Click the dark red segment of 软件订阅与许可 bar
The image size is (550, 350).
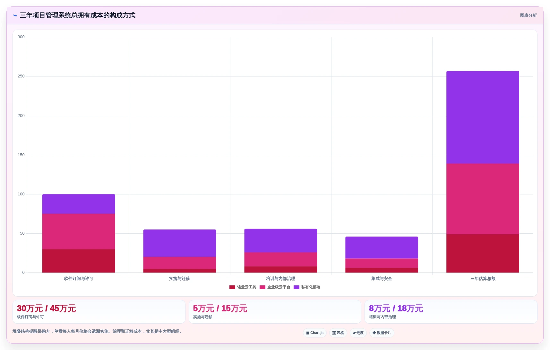coord(79,261)
